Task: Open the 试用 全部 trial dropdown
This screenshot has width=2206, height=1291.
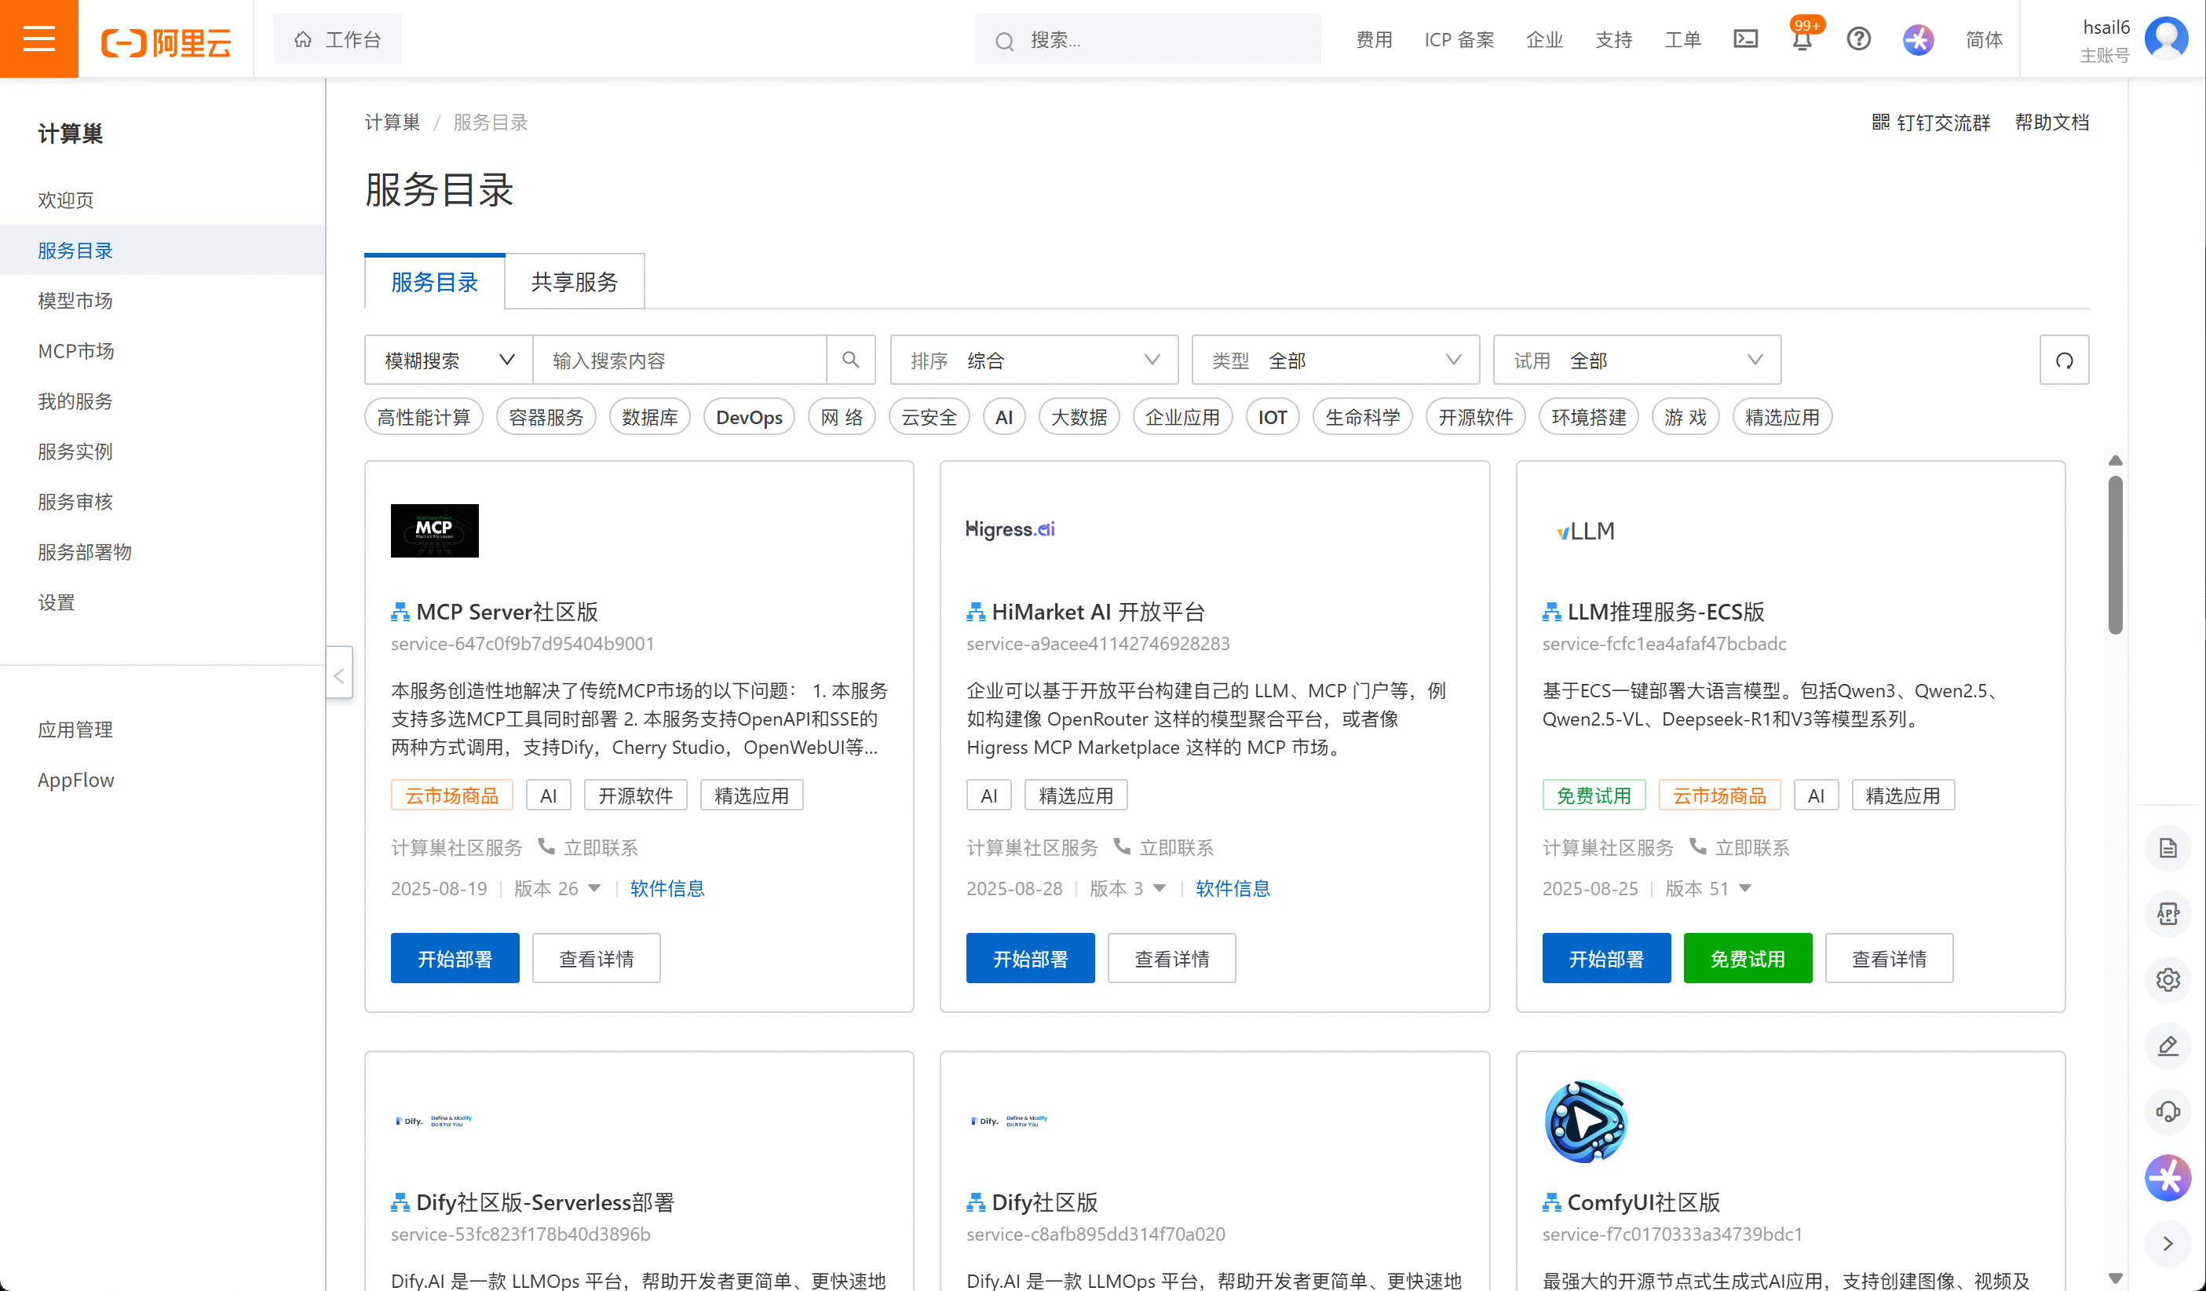Action: [x=1636, y=360]
